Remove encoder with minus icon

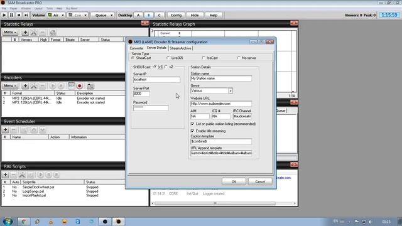(43, 85)
